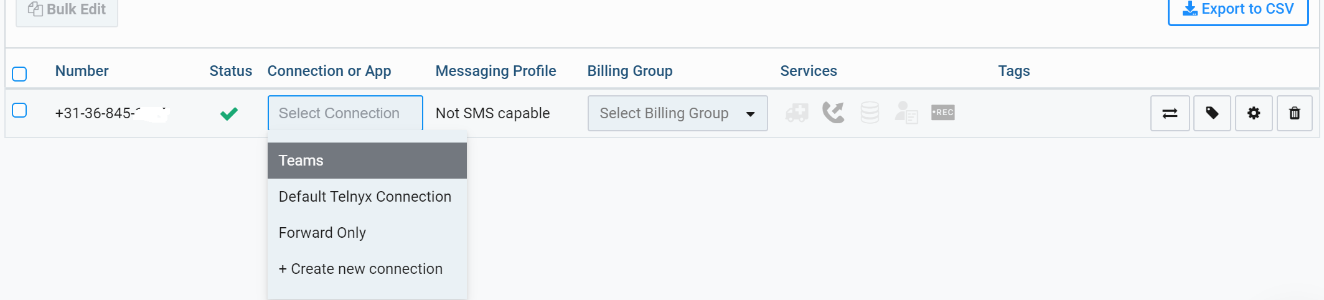Click the caller ID listing icon

click(906, 113)
